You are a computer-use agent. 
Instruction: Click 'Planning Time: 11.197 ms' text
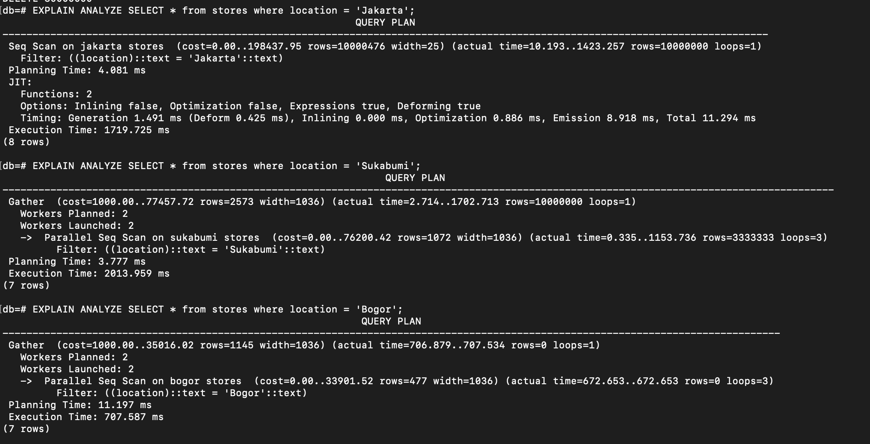80,405
